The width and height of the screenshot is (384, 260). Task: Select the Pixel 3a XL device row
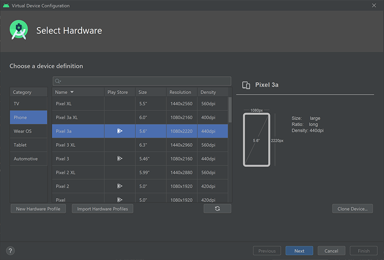140,117
